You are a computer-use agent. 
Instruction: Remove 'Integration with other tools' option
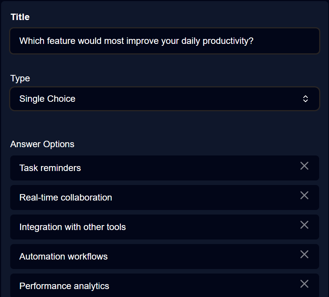[x=304, y=225]
